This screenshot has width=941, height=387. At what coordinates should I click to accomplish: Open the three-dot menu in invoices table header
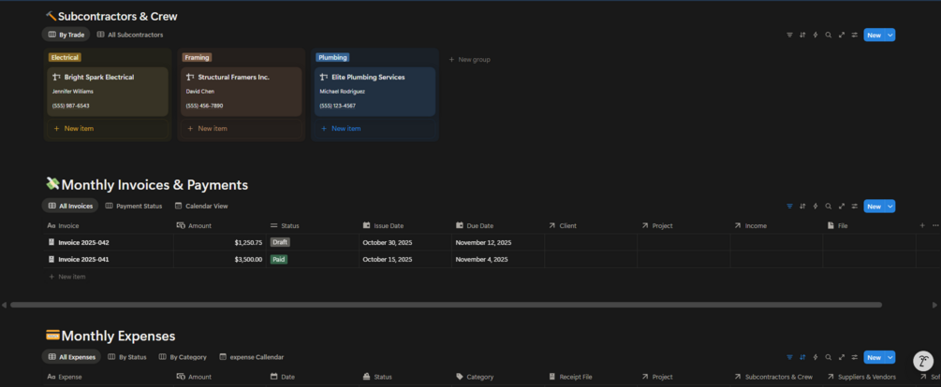tap(935, 225)
